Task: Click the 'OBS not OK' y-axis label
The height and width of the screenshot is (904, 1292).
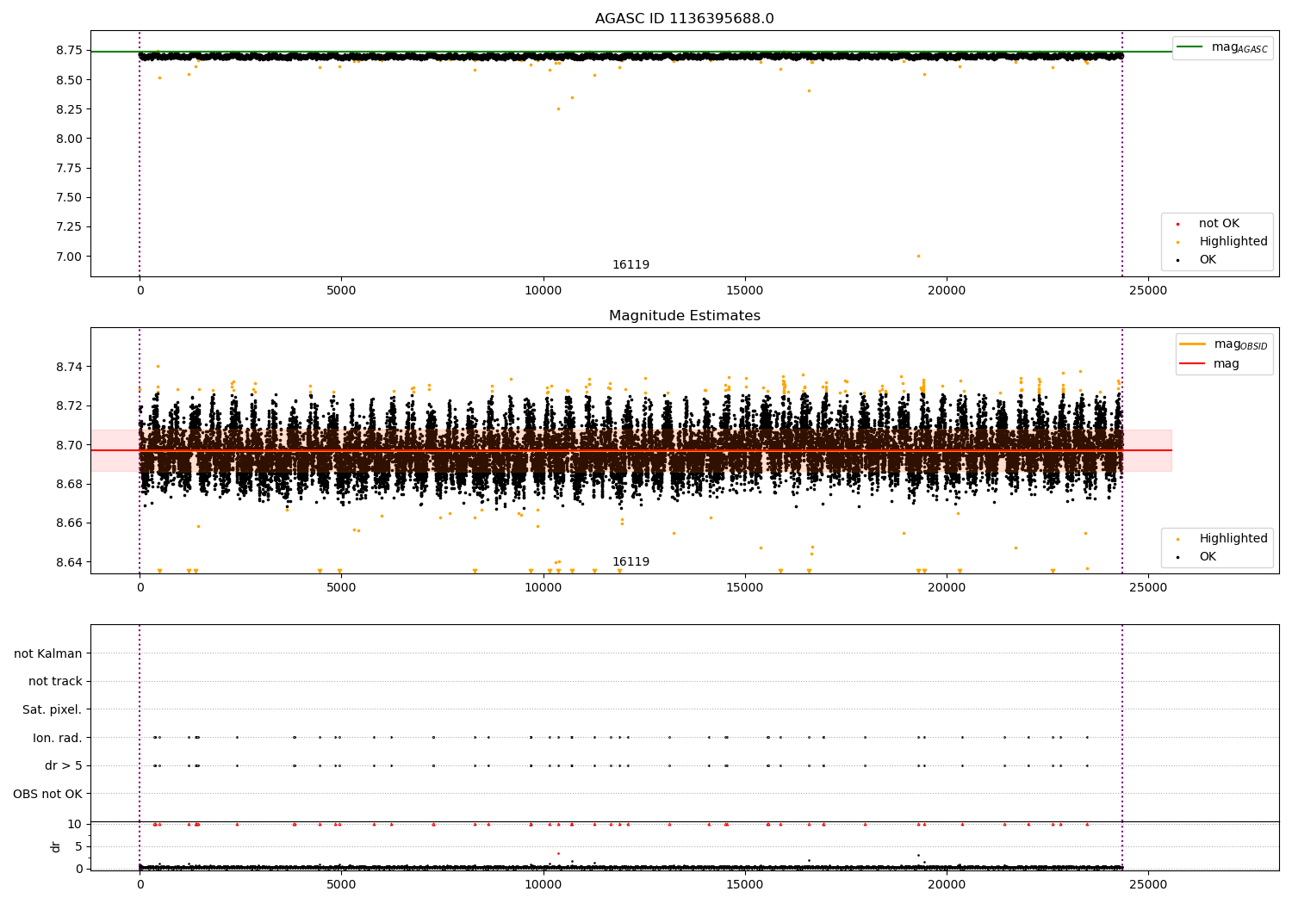Action: pos(48,794)
